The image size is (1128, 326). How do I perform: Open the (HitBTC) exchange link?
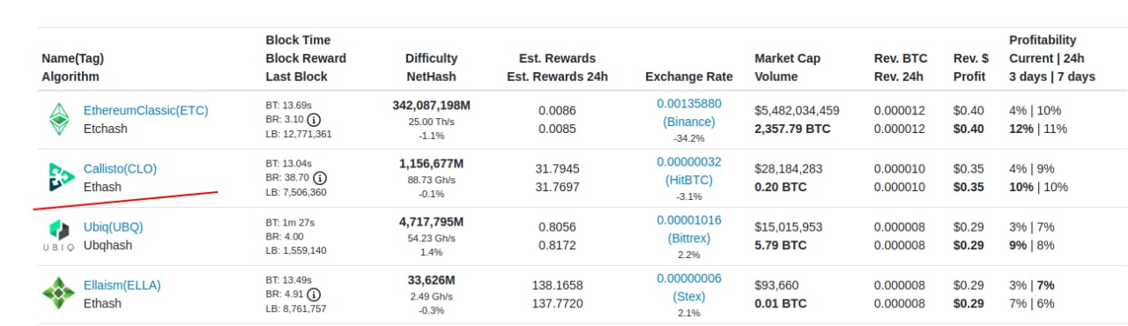pyautogui.click(x=689, y=180)
